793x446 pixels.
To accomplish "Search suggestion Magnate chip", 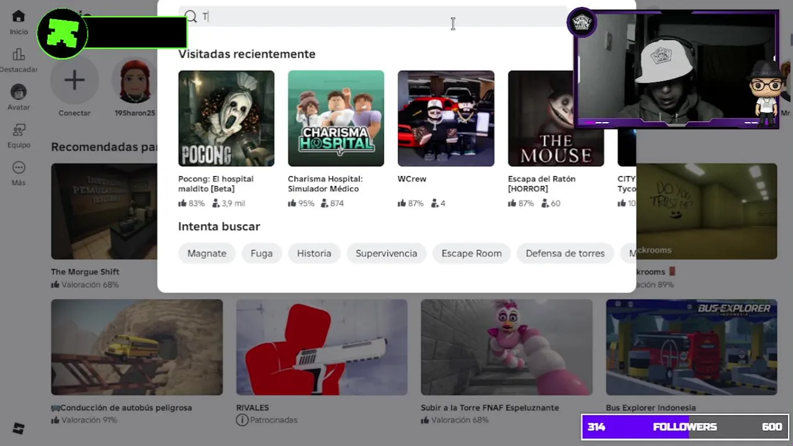I will coord(207,253).
